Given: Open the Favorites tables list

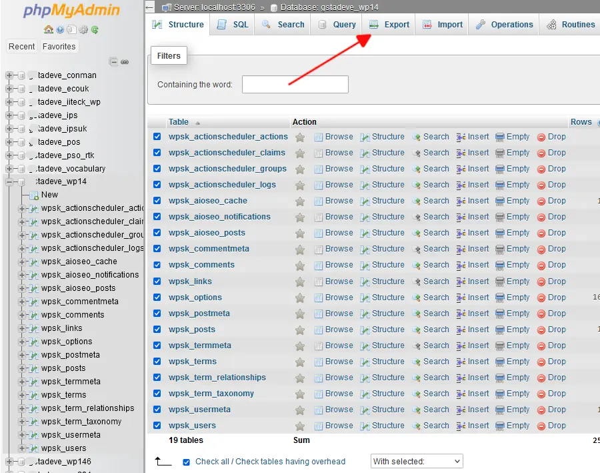Looking at the screenshot, I should [59, 46].
